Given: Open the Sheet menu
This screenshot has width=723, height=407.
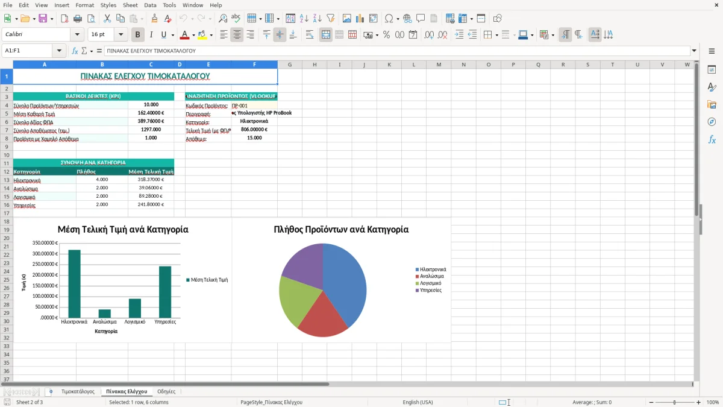Looking at the screenshot, I should (x=130, y=5).
